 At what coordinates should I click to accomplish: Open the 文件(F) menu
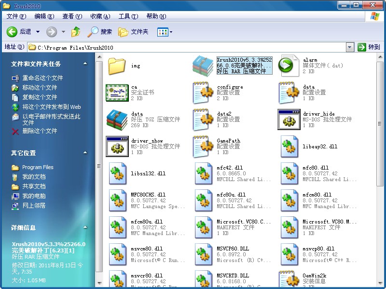tap(16, 16)
